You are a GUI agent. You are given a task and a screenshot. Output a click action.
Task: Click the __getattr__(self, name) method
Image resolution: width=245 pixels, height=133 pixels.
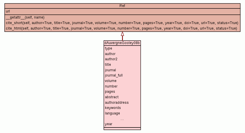25,17
